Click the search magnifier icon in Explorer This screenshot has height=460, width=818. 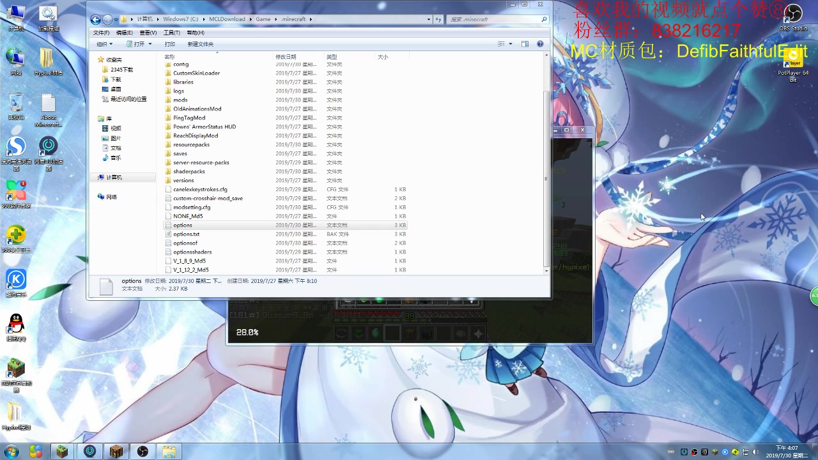tap(544, 19)
